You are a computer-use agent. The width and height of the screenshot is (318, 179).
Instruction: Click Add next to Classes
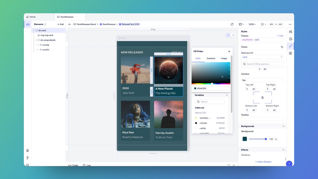(280, 36)
